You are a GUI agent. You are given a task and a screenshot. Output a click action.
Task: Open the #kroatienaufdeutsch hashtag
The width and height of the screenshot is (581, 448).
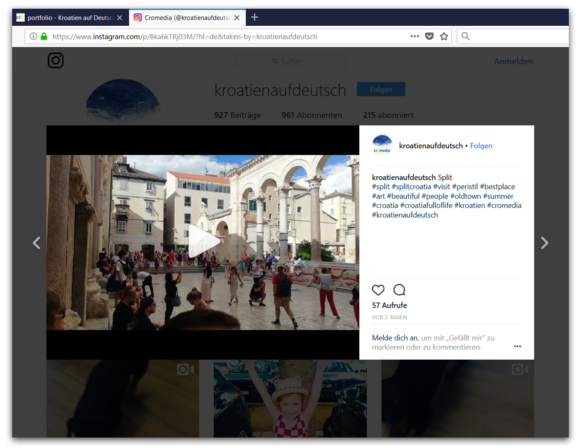405,215
